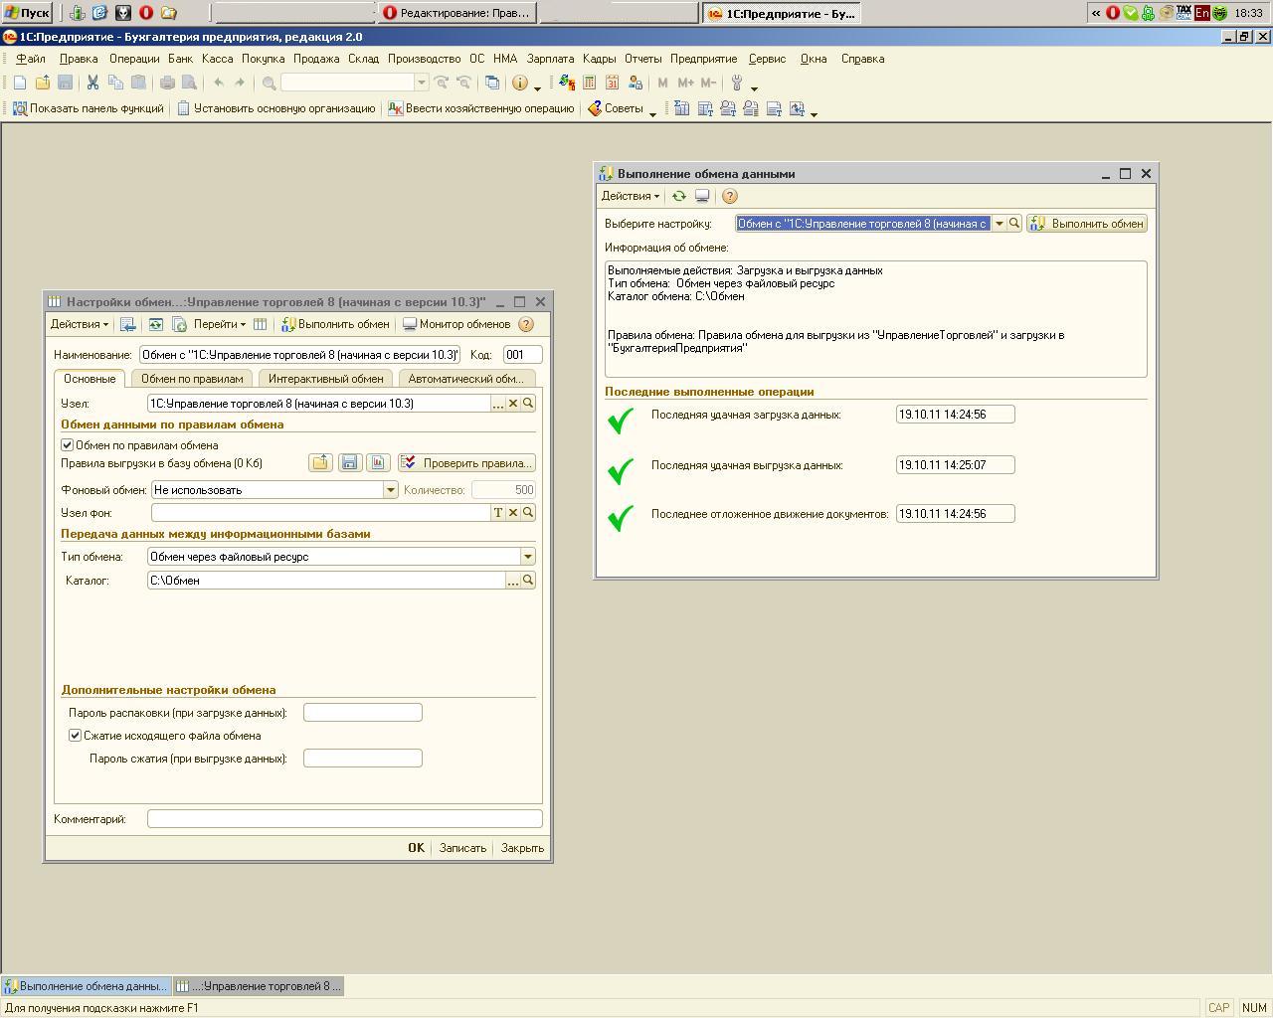
Task: Click Пароль сжатия input field
Action: (x=363, y=759)
